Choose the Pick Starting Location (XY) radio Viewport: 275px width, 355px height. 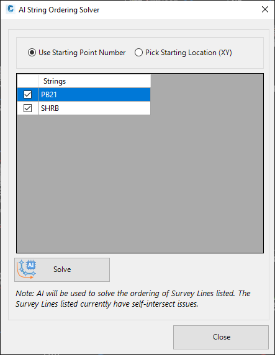click(138, 53)
